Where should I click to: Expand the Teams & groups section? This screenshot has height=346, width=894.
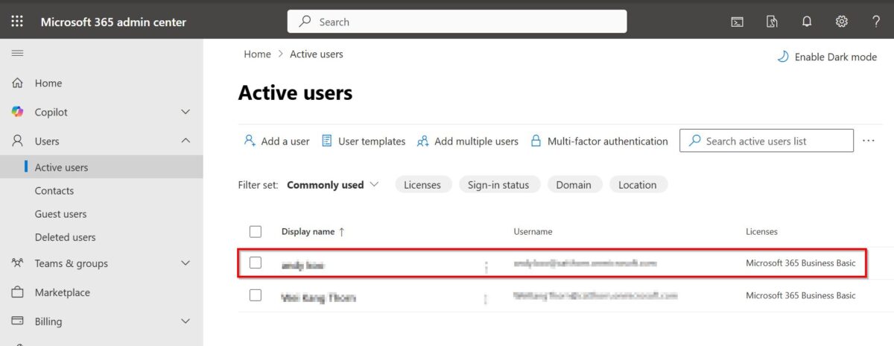[186, 263]
